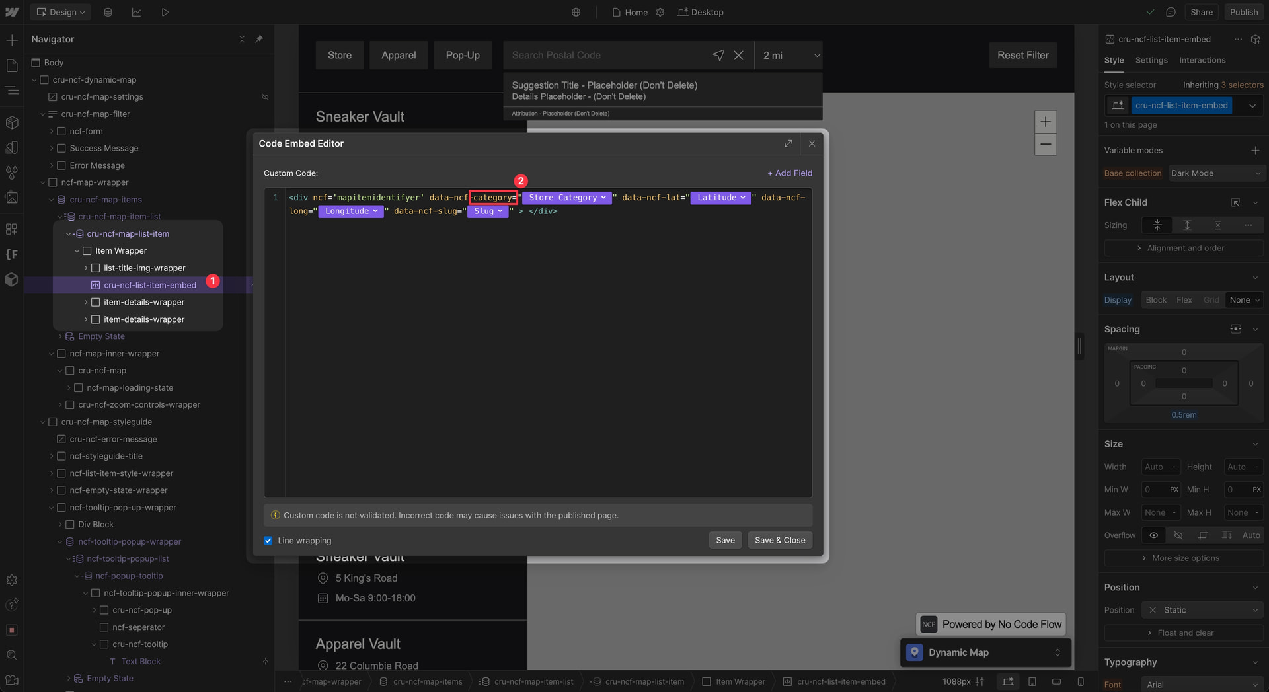Image resolution: width=1269 pixels, height=692 pixels.
Task: Set overflow to Auto
Action: [x=1250, y=535]
